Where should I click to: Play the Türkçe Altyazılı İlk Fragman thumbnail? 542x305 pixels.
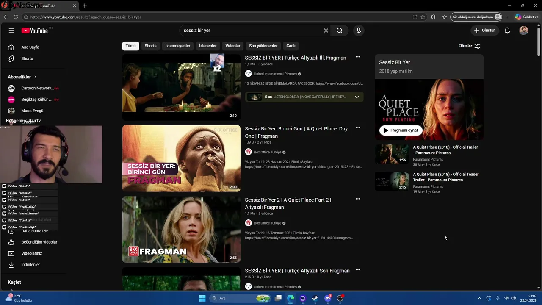pos(181,87)
